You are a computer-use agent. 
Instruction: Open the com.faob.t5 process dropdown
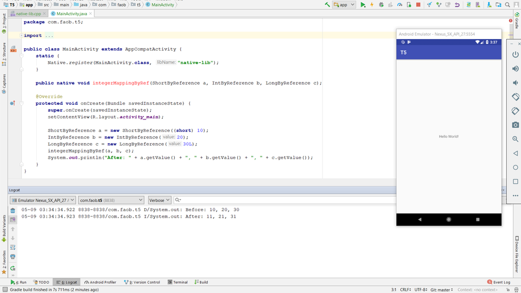[x=111, y=200]
